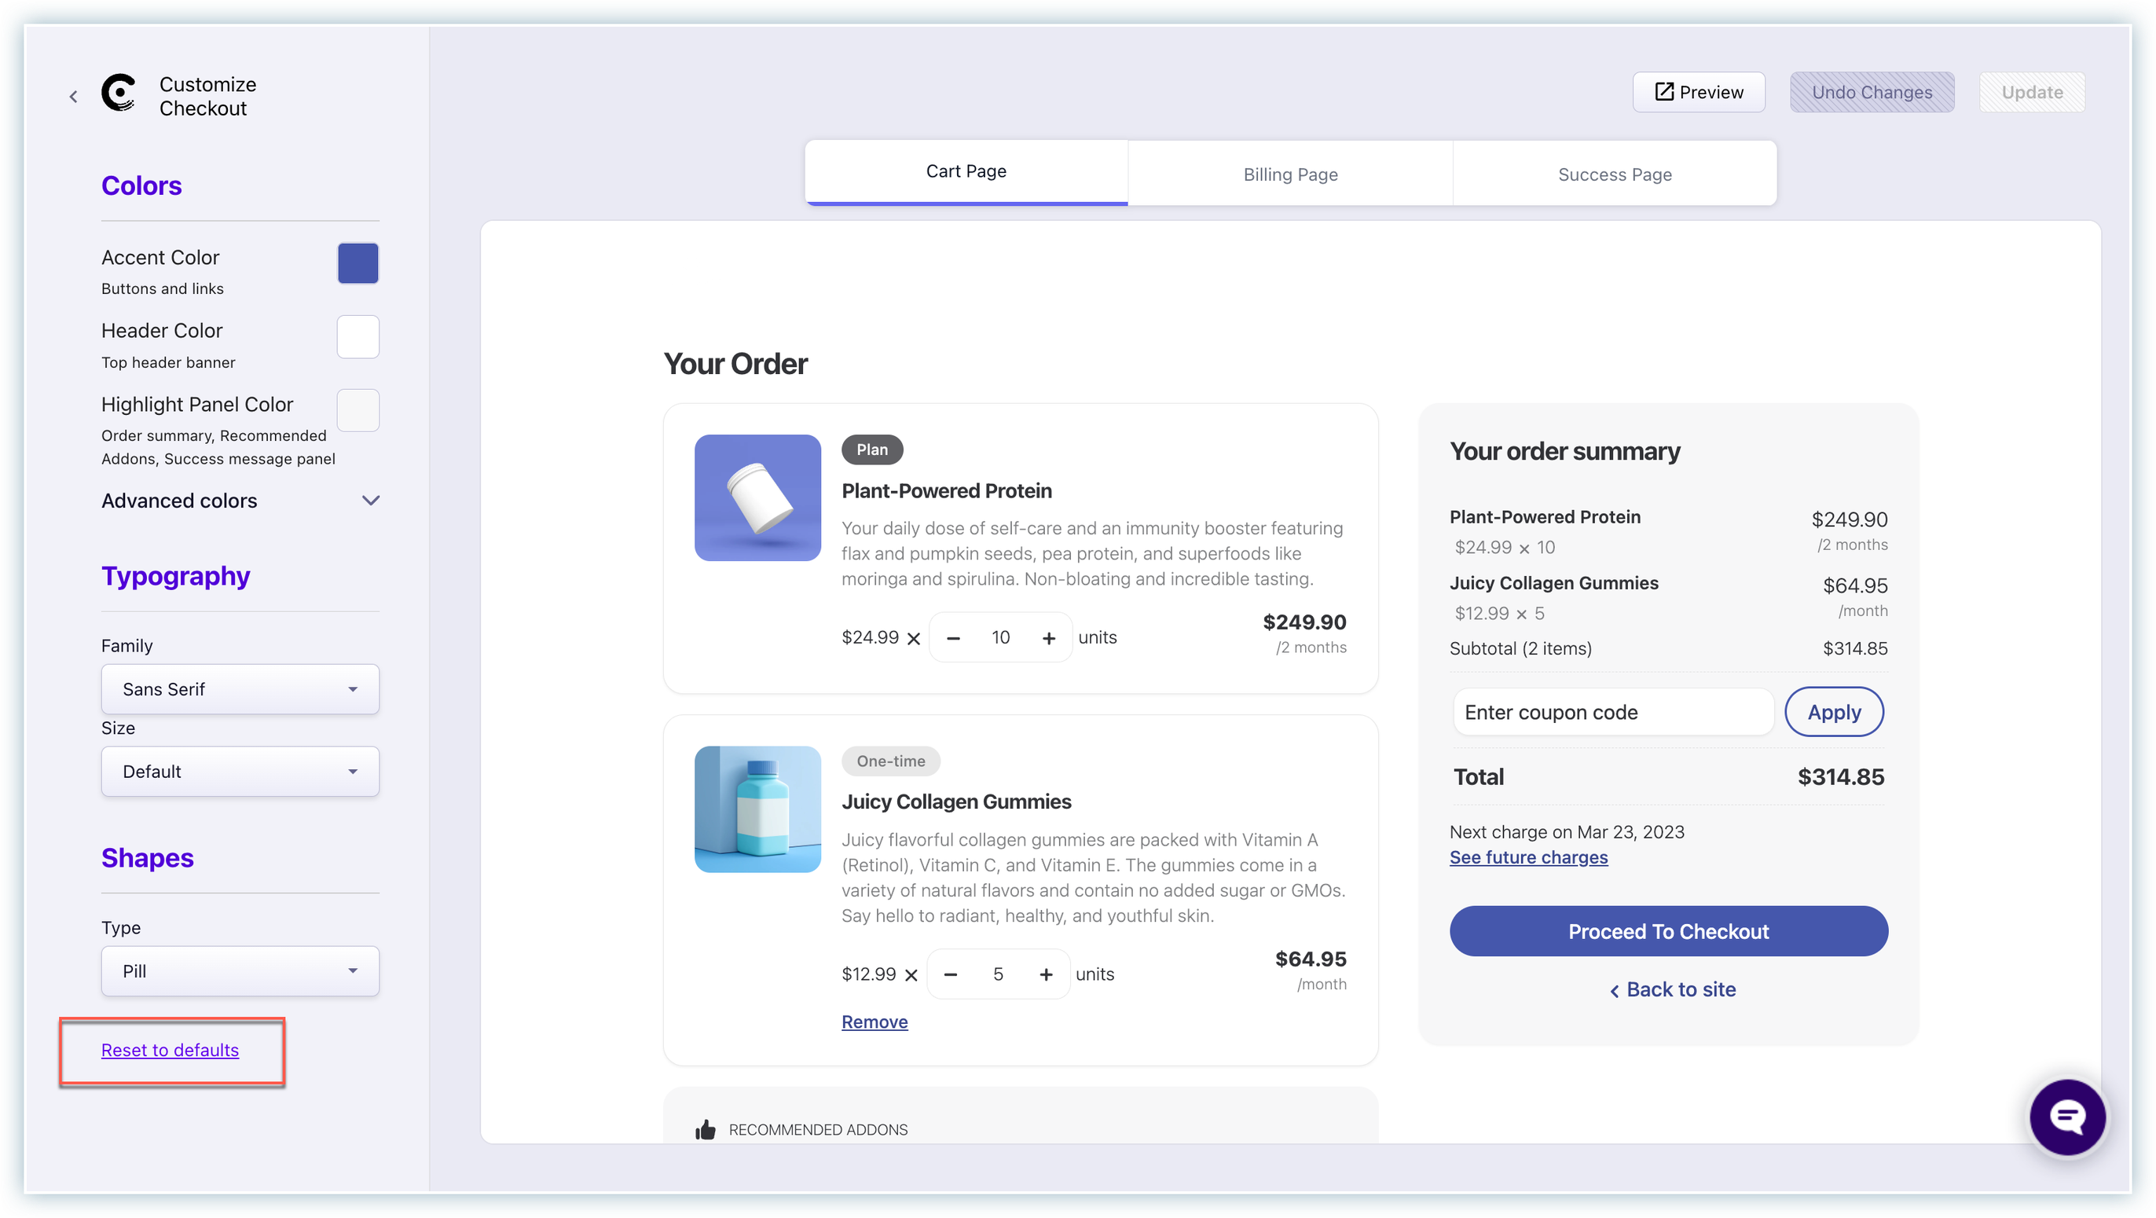
Task: Click the Back to site chevron icon
Action: click(1615, 991)
